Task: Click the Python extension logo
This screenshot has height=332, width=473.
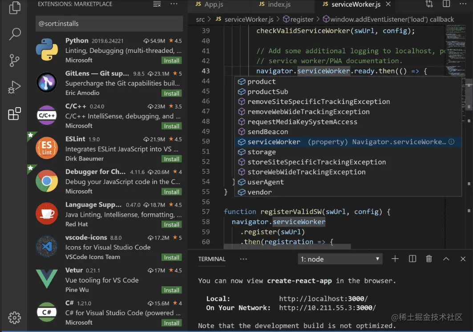Action: point(47,50)
